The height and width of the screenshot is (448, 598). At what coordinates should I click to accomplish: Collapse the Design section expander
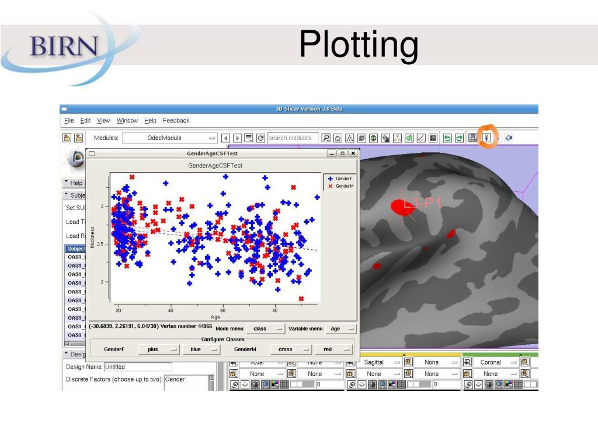67,353
